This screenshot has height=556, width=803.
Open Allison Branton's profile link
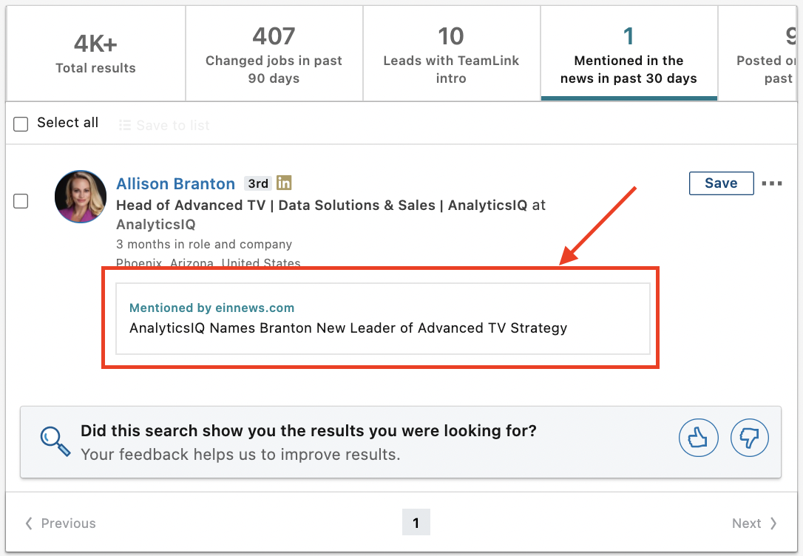[x=176, y=183]
